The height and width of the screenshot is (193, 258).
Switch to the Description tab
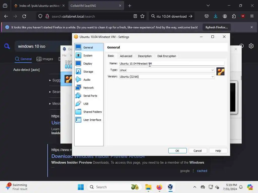(145, 56)
